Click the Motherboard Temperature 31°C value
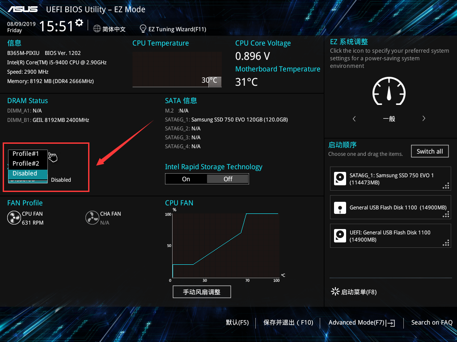The height and width of the screenshot is (342, 457). (246, 82)
